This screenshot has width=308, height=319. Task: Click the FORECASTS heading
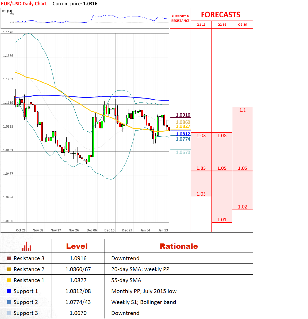coord(221,15)
